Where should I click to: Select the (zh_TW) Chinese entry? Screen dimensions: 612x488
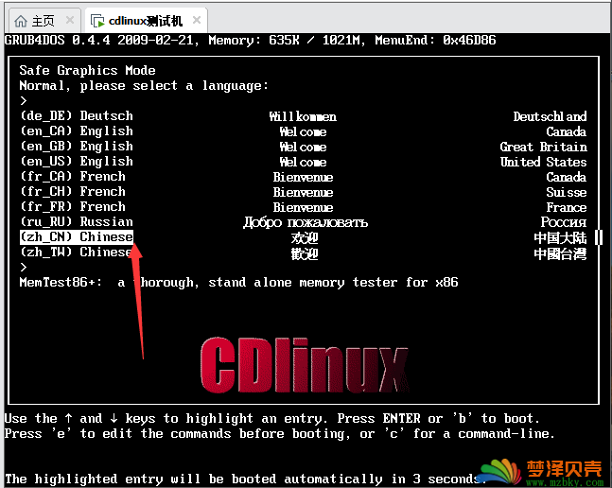pos(77,253)
